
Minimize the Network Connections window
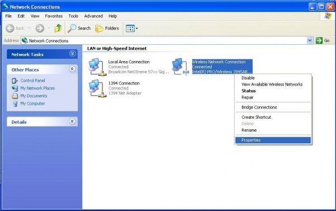pyautogui.click(x=312, y=7)
